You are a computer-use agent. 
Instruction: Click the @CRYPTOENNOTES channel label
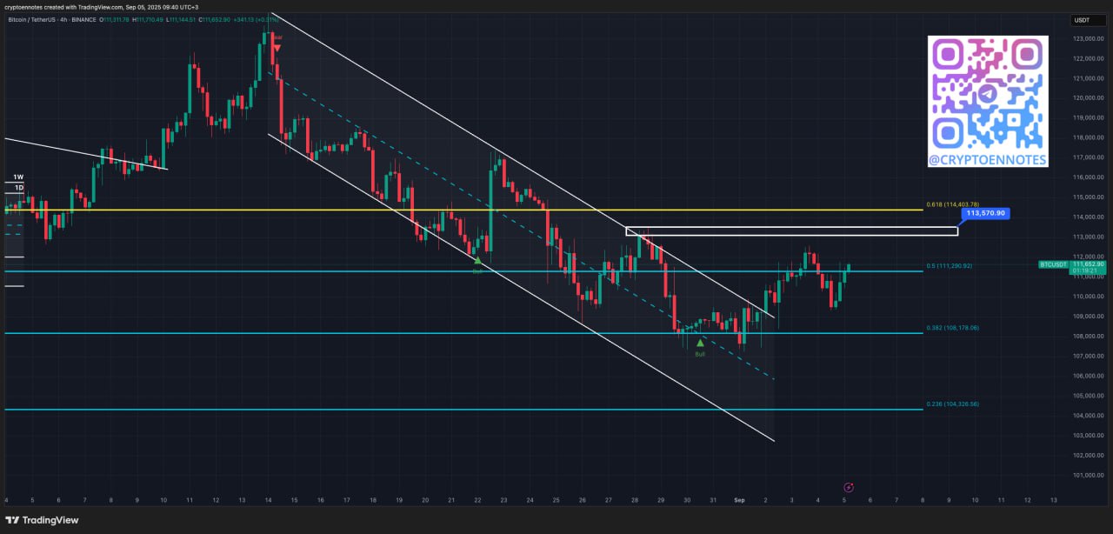tap(988, 160)
